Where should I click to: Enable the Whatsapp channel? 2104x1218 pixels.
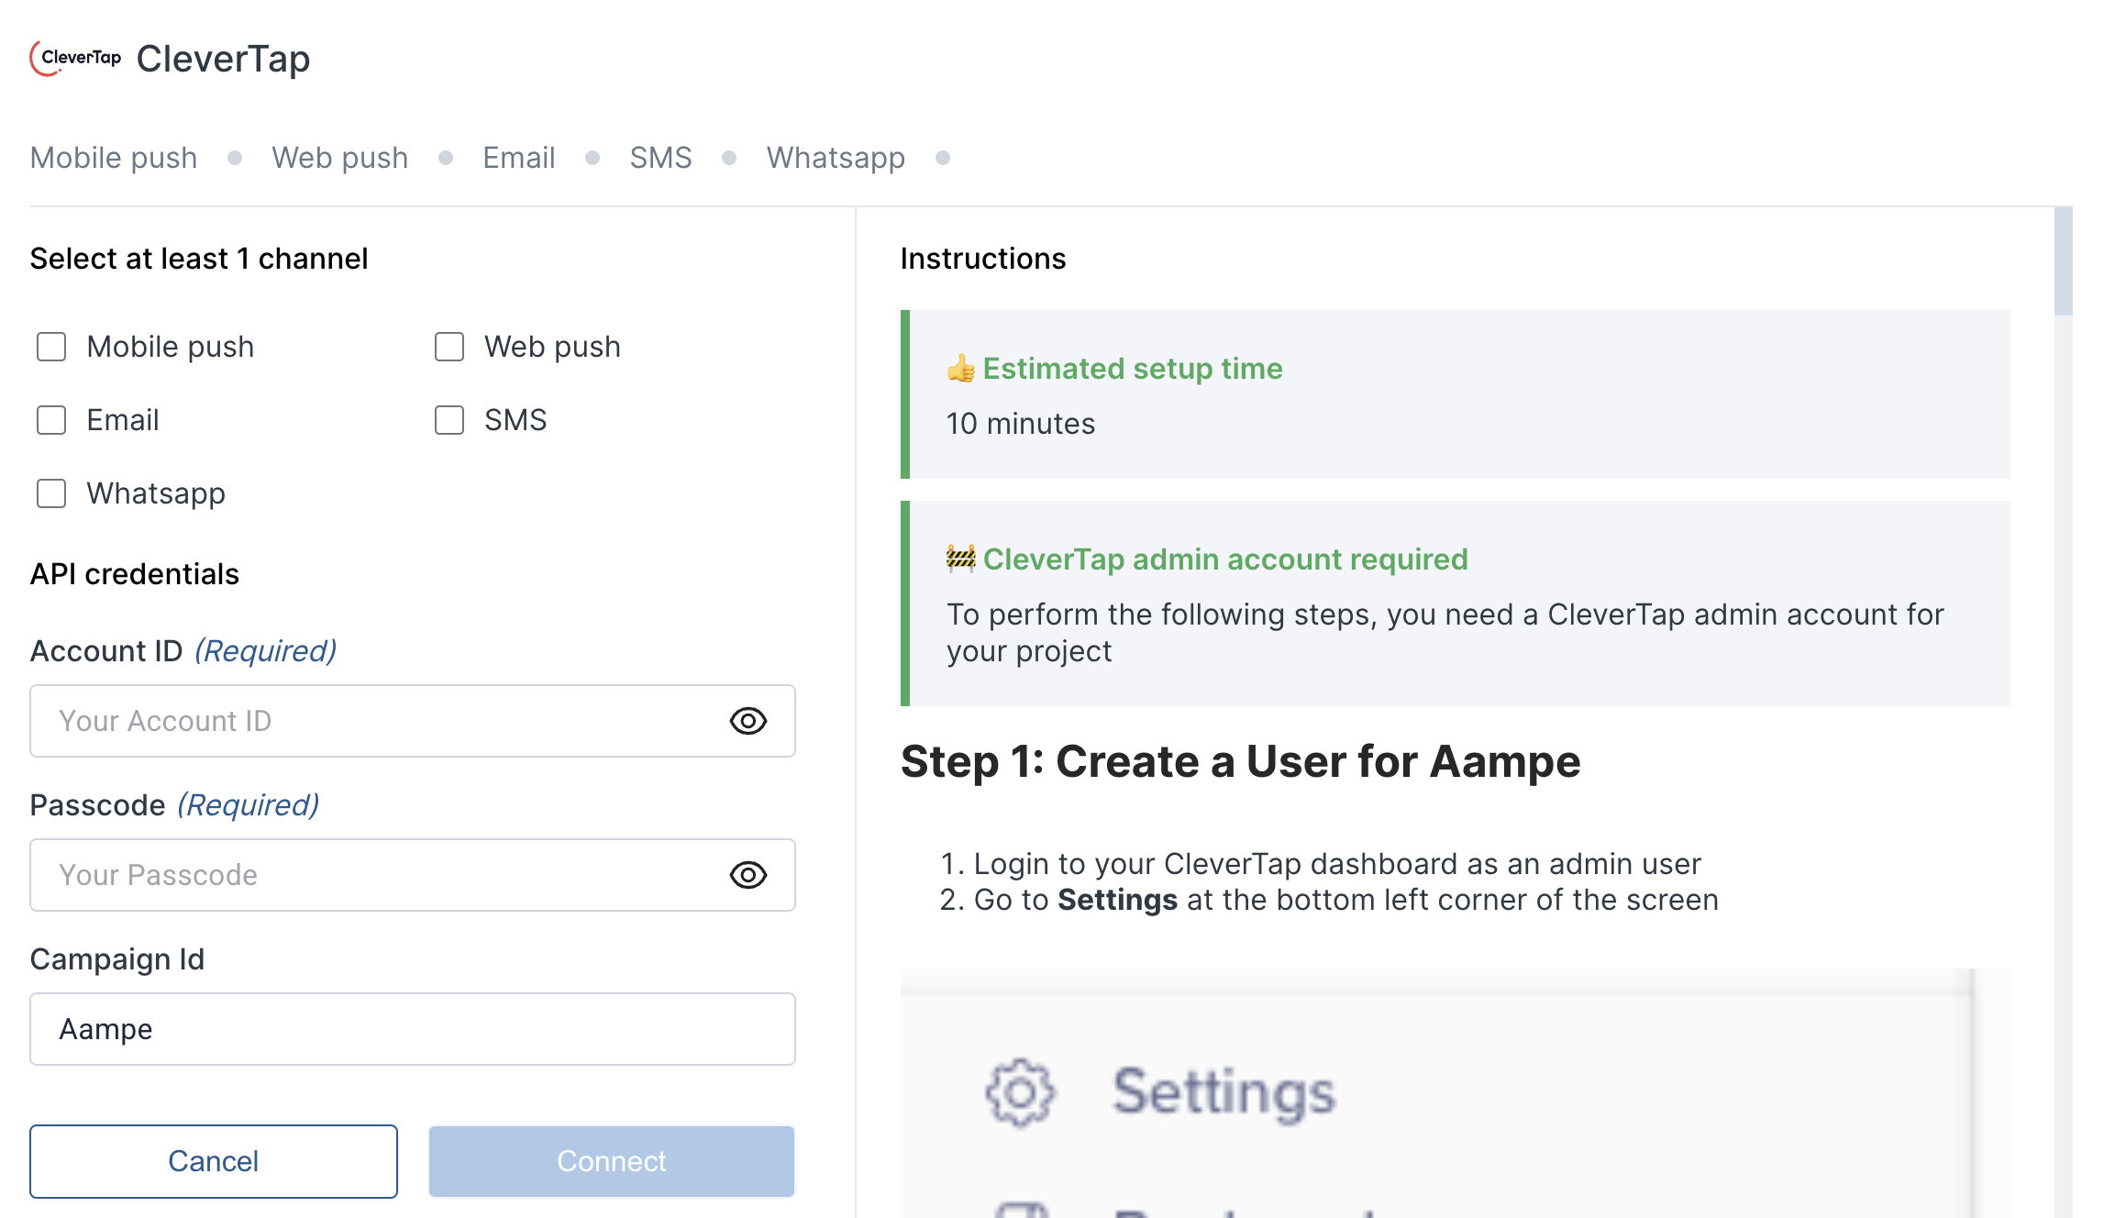point(50,493)
